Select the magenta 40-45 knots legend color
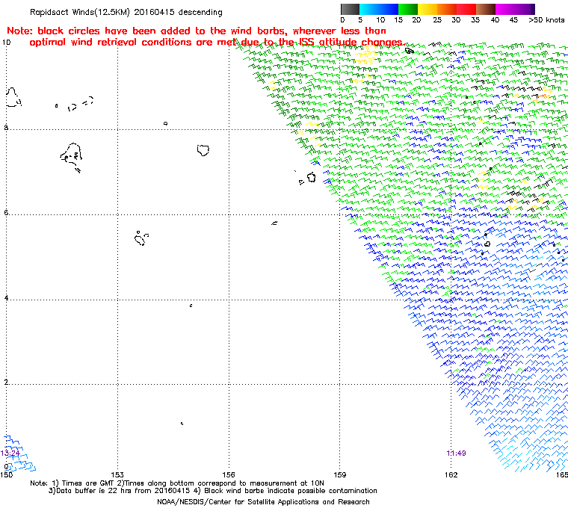The image size is (568, 514). [x=505, y=9]
